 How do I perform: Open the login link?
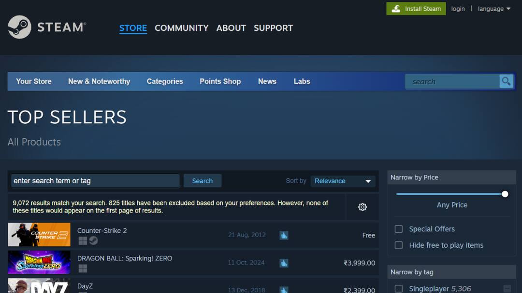[x=458, y=8]
